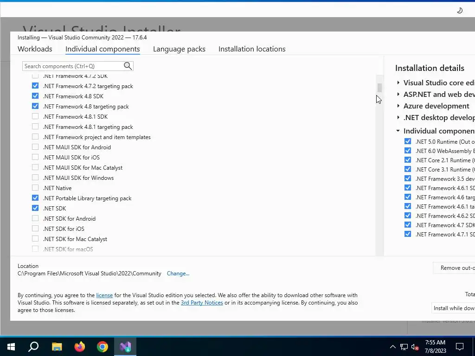This screenshot has height=356, width=475.
Task: Click the components list scrollbar thumb
Action: (379, 88)
